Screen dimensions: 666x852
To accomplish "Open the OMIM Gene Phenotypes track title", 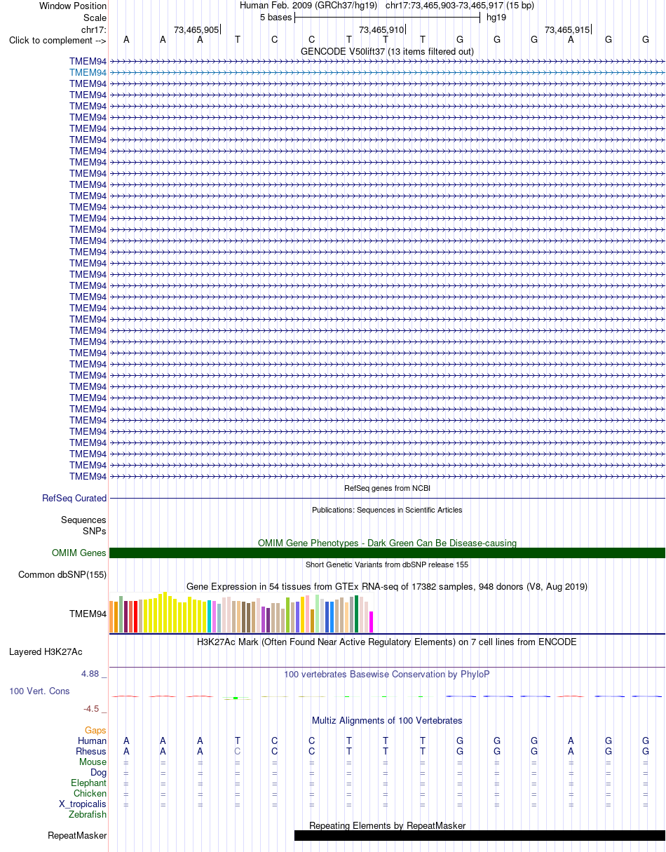I will [x=387, y=543].
